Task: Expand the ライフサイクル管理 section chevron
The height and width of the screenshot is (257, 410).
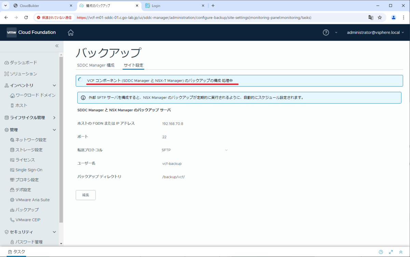Action: point(54,118)
